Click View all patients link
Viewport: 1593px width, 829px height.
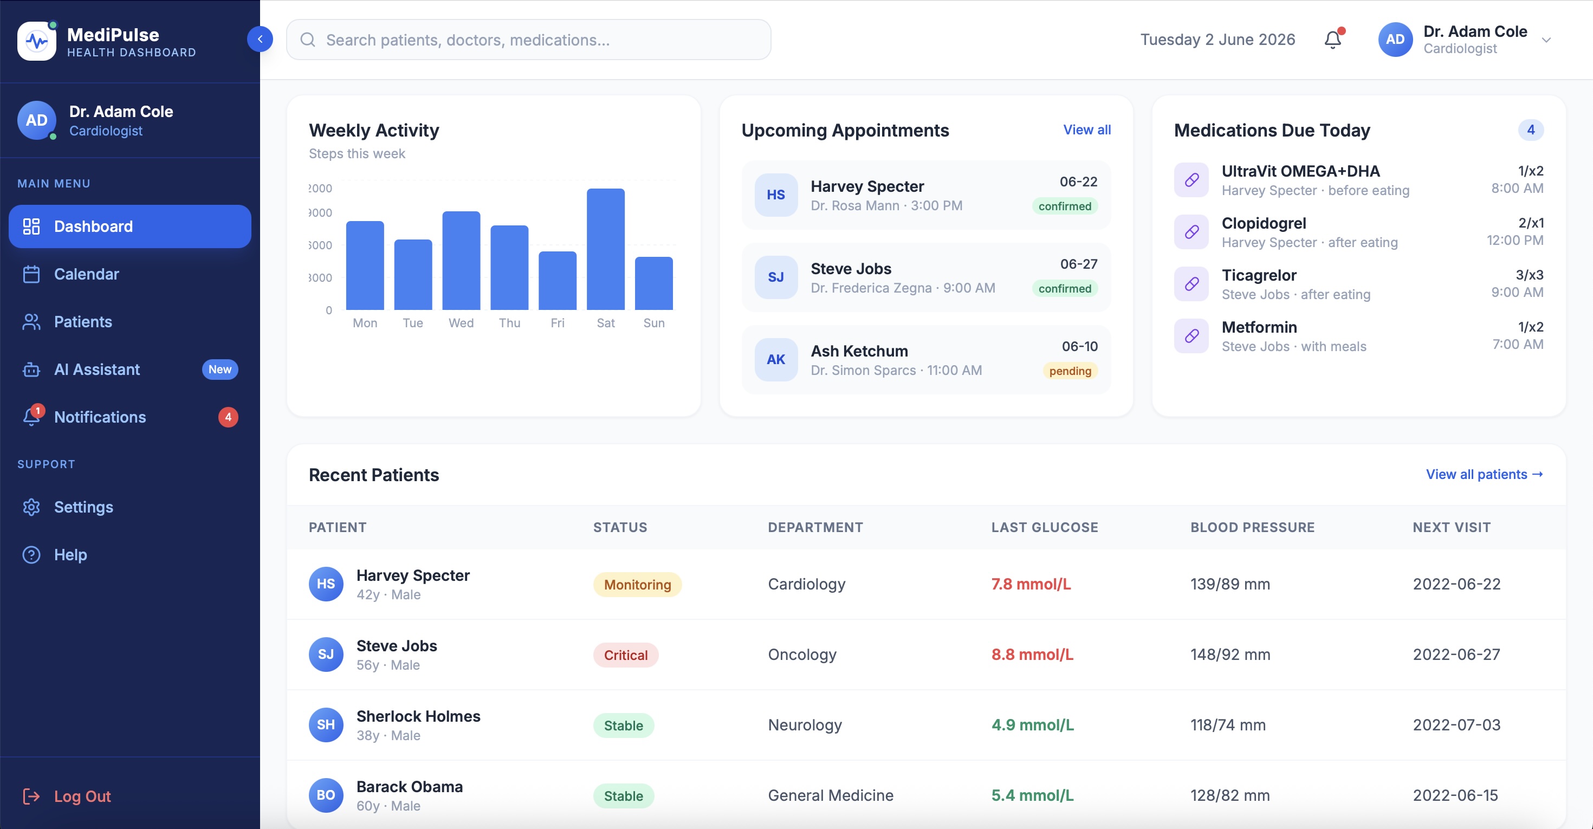(x=1484, y=474)
